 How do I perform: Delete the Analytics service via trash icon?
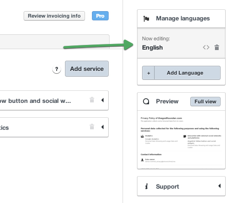92,127
